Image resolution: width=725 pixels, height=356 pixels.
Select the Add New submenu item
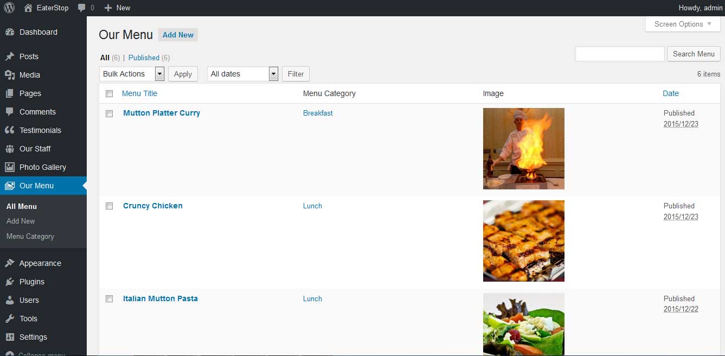click(x=21, y=221)
